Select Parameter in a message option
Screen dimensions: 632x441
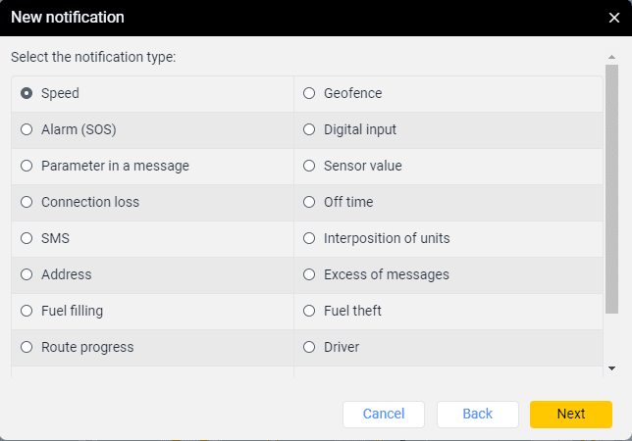26,166
